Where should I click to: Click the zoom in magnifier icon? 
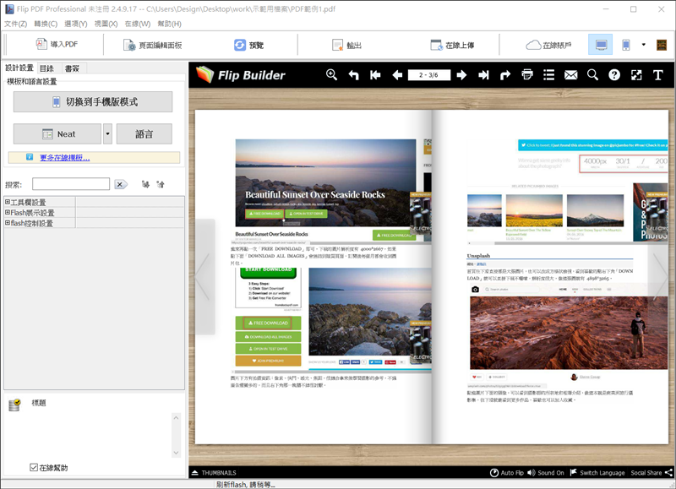click(332, 75)
